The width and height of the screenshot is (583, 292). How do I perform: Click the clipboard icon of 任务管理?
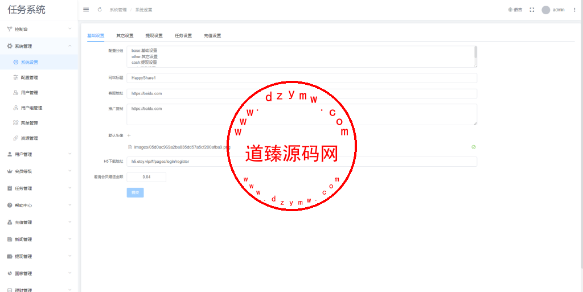click(10, 188)
